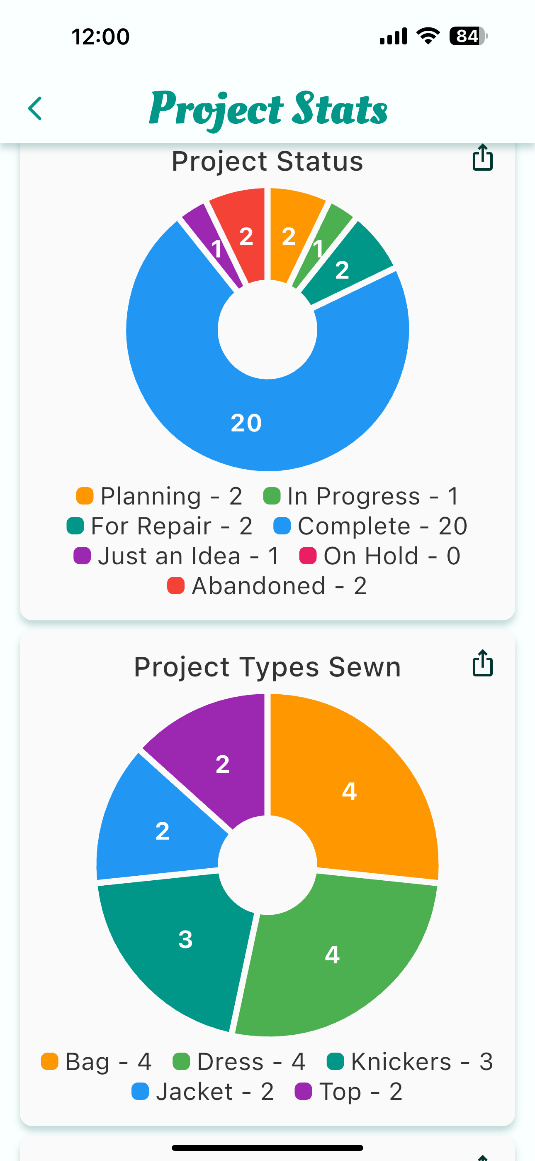Tap the Project Stats page title
The width and height of the screenshot is (535, 1161).
[x=268, y=109]
